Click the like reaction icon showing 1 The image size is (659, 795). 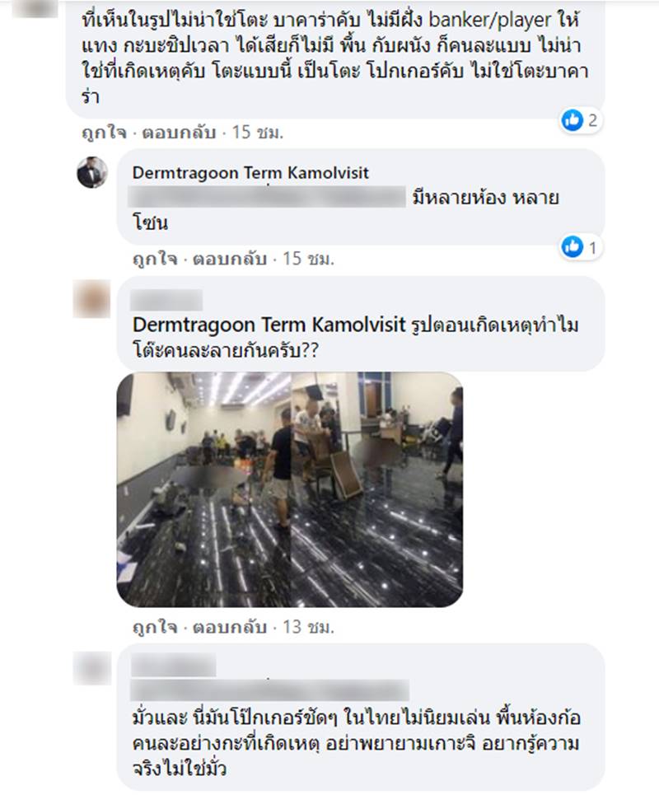(573, 247)
